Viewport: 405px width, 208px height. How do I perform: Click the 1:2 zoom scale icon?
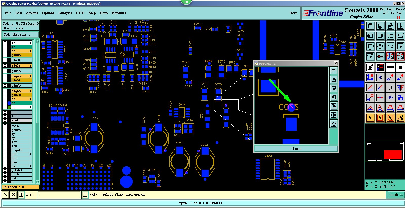[390, 46]
